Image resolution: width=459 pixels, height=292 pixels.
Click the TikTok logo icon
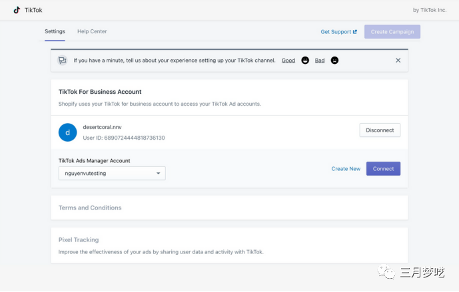pyautogui.click(x=17, y=10)
